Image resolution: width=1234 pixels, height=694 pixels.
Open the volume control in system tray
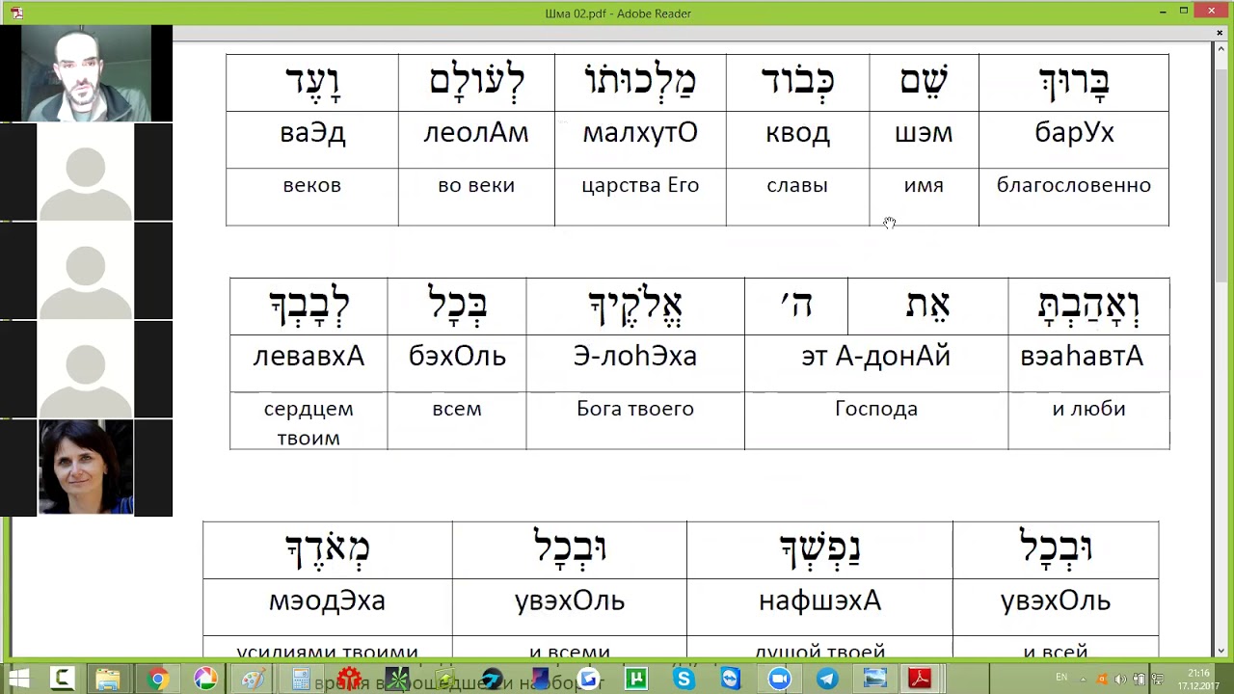[1120, 680]
